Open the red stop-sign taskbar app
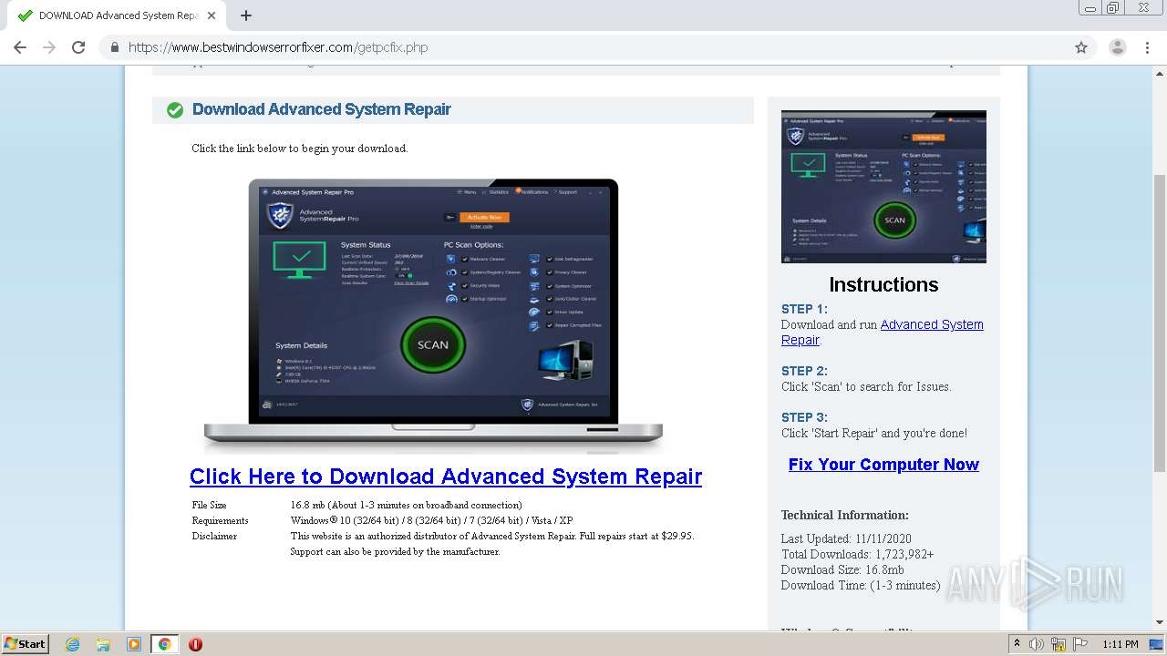 195,644
